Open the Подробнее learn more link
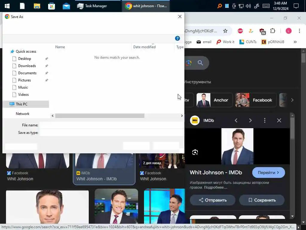The height and width of the screenshot is (230, 306). coord(216,187)
